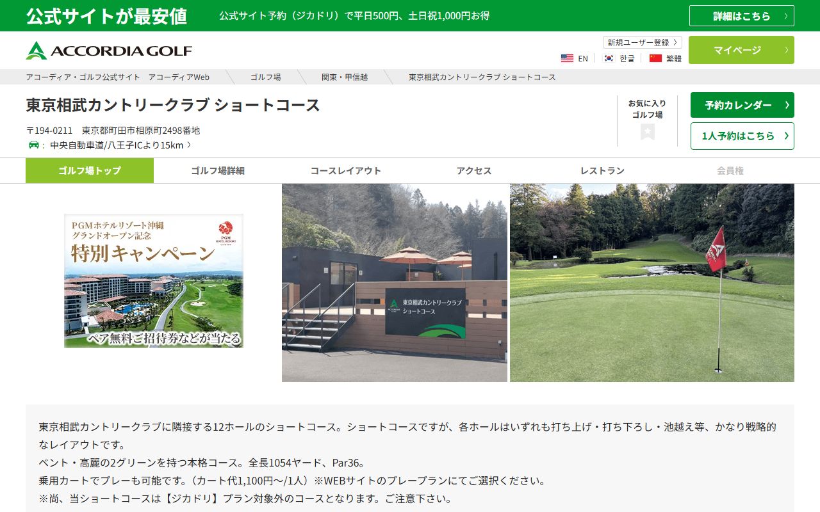Select ゴルフ場詳細 tab

218,171
